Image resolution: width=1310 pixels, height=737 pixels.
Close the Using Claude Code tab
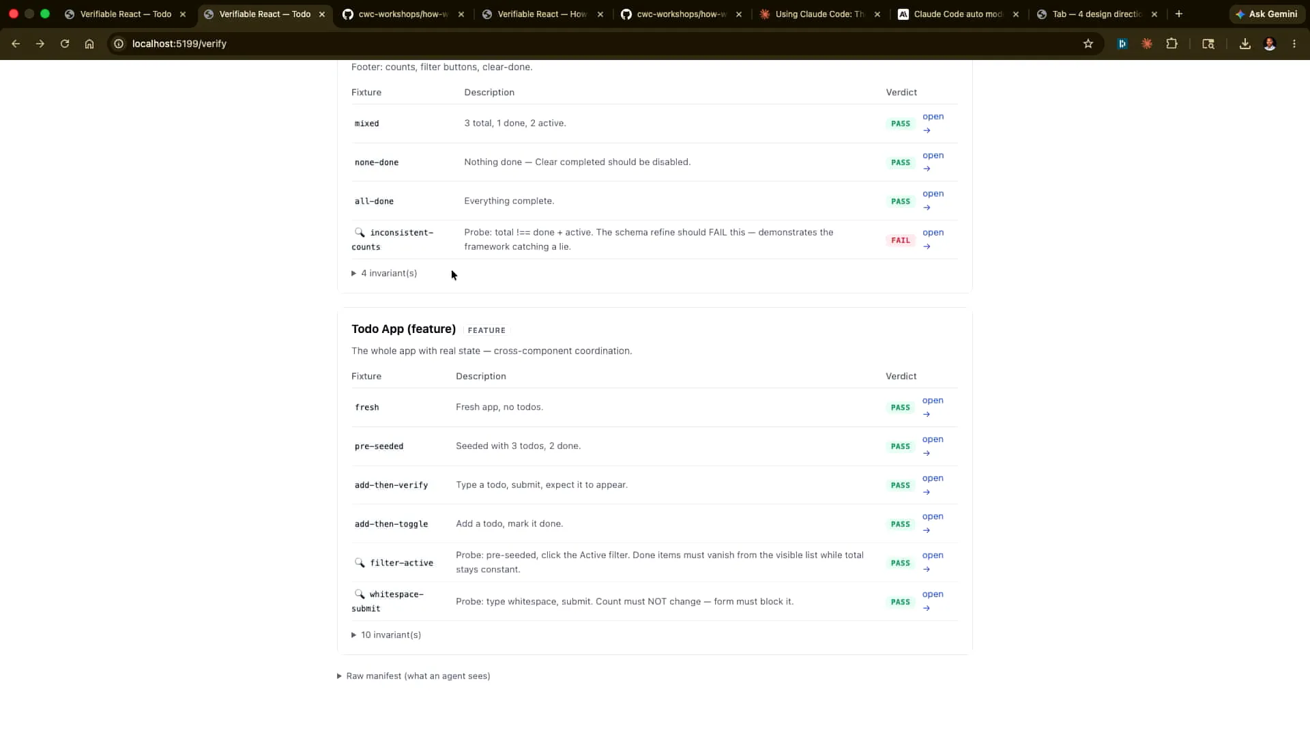click(x=877, y=14)
